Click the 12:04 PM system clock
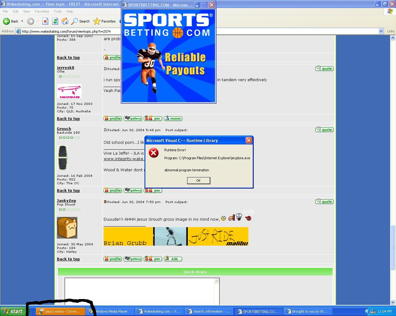 click(x=385, y=311)
